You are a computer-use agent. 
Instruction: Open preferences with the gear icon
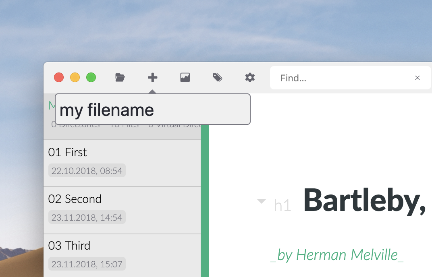point(250,78)
